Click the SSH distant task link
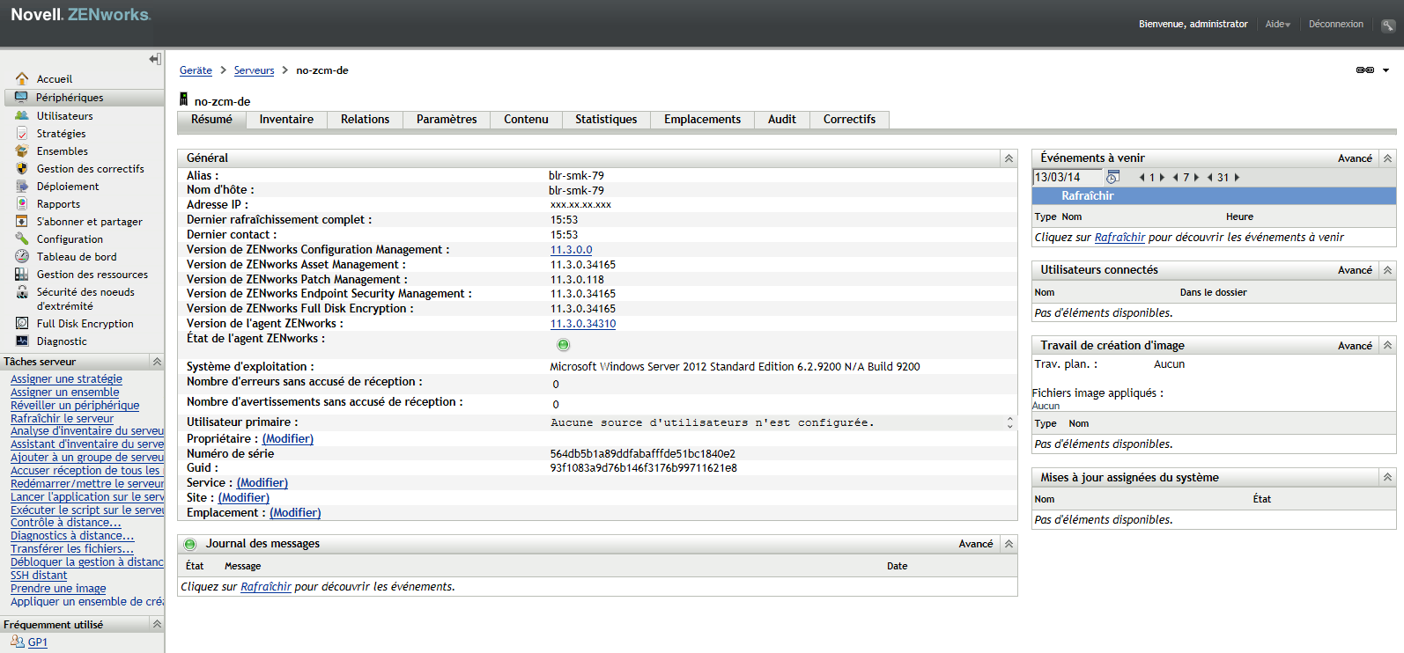The width and height of the screenshot is (1404, 653). (x=39, y=576)
